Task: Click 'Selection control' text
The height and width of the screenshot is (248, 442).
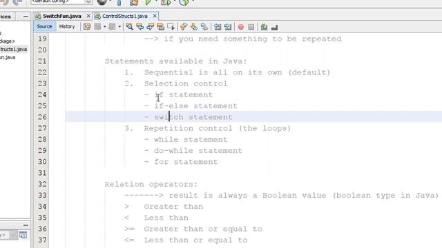Action: (186, 84)
